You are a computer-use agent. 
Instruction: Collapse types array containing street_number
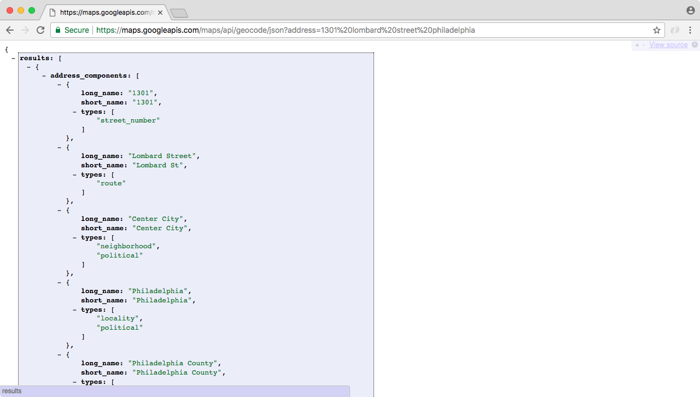pyautogui.click(x=75, y=112)
